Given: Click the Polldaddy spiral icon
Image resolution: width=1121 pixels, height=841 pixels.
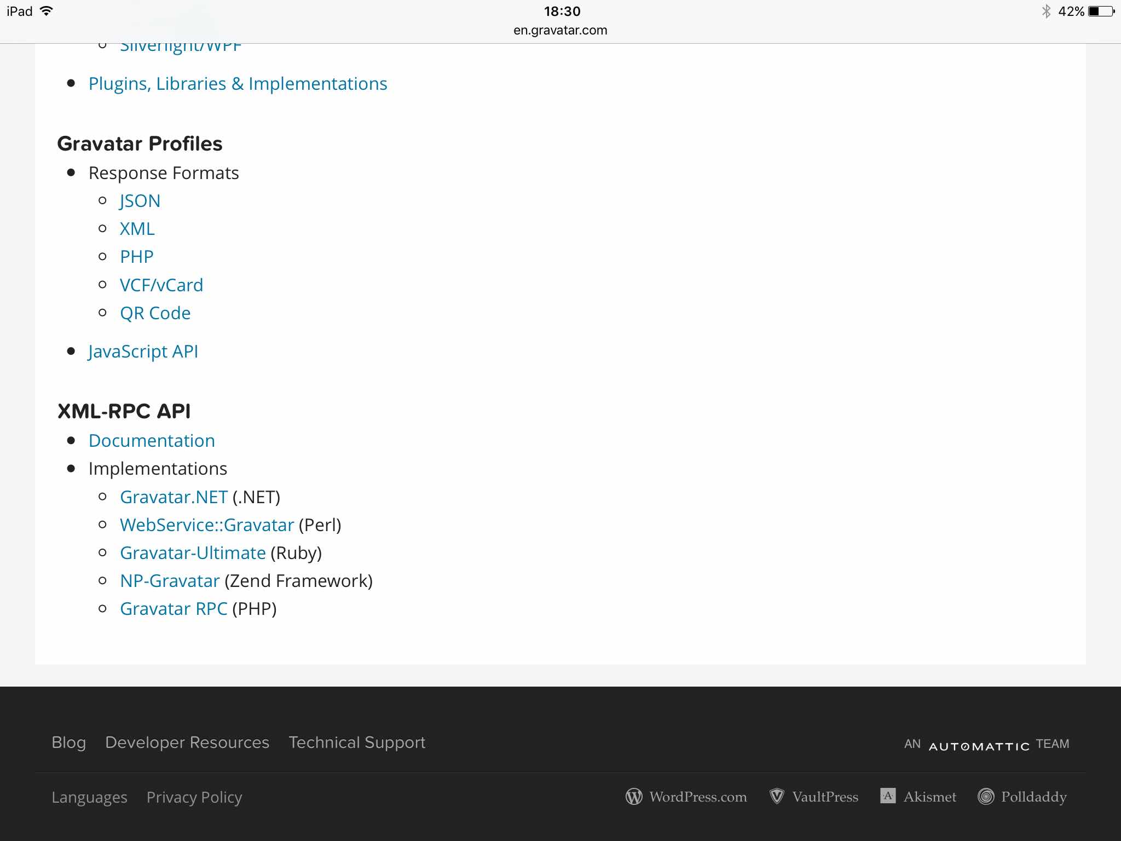Looking at the screenshot, I should pos(986,797).
